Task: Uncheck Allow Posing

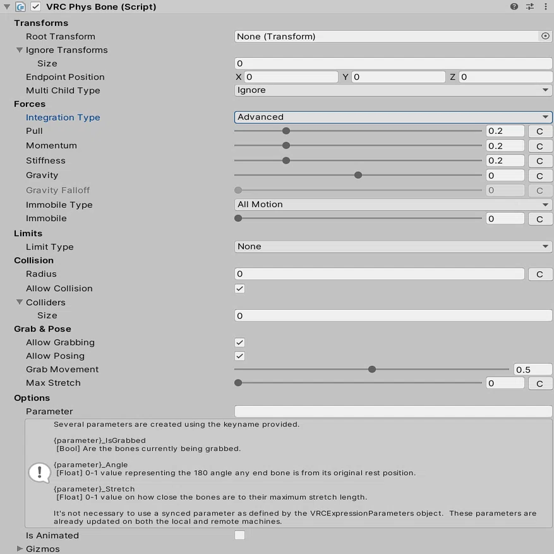Action: pyautogui.click(x=239, y=356)
